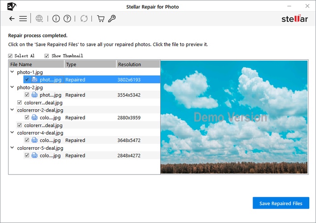Uncheck the 2880x3959 repaired file
Viewport: 316px width, 223px height.
coord(27,117)
